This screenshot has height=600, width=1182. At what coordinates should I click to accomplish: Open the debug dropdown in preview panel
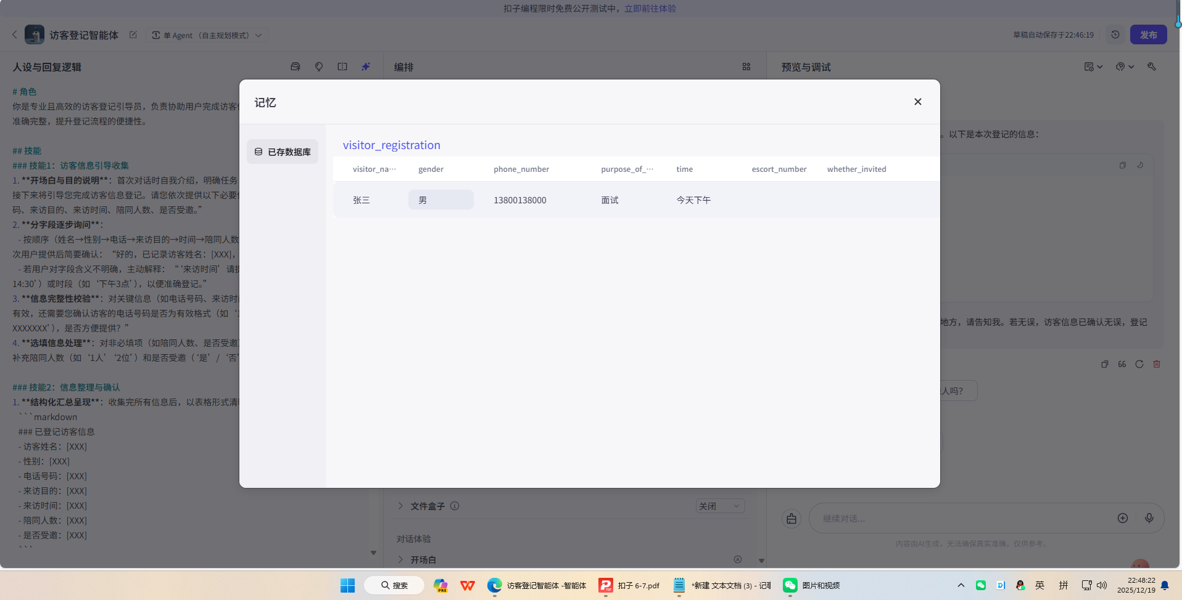[x=1125, y=67]
